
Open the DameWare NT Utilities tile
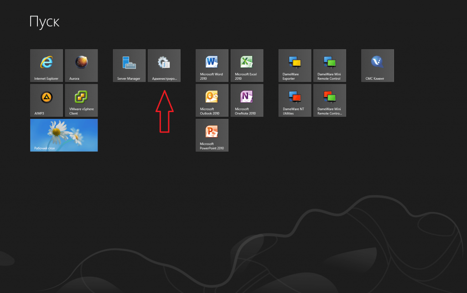[295, 100]
